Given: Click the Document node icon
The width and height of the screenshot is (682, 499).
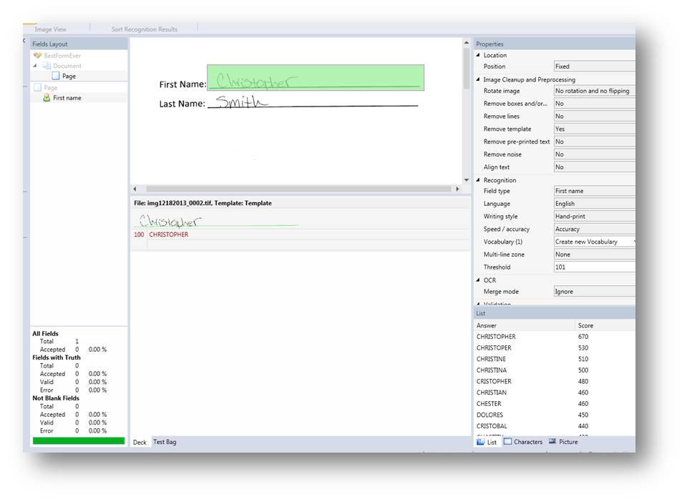Looking at the screenshot, I should 47,66.
